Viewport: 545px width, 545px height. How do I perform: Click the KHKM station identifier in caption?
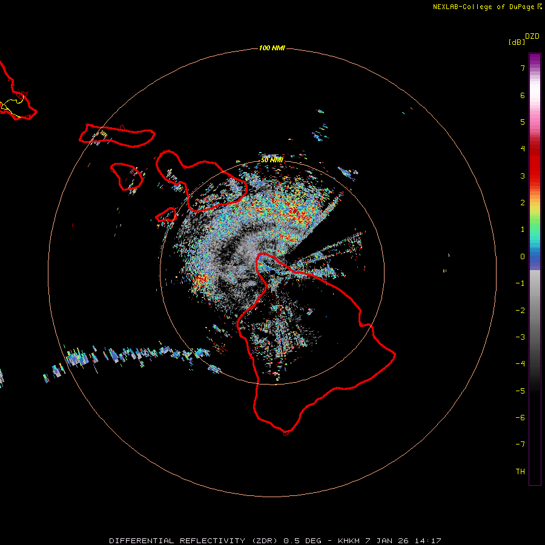349,541
